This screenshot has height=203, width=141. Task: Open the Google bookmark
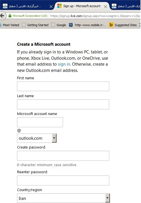(58, 25)
